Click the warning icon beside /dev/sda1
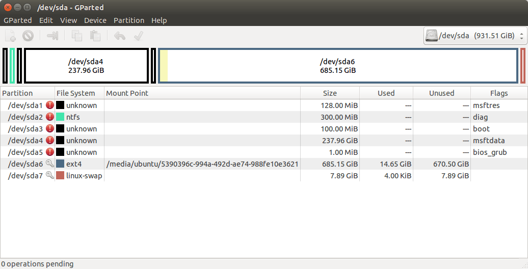This screenshot has width=528, height=269. click(50, 105)
